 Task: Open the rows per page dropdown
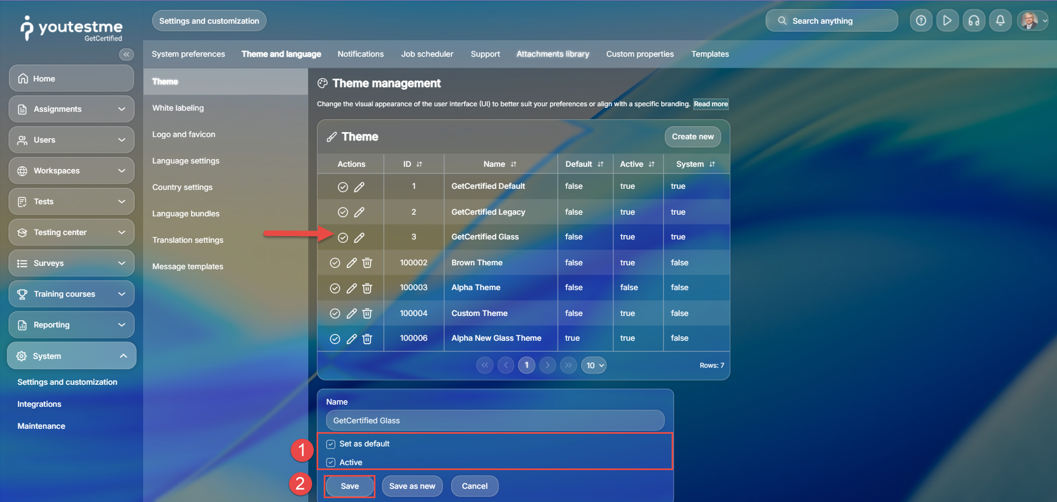(x=594, y=365)
